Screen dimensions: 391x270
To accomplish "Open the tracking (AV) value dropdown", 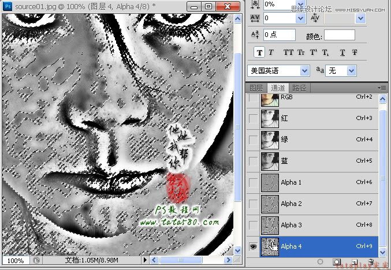I will pos(300,18).
